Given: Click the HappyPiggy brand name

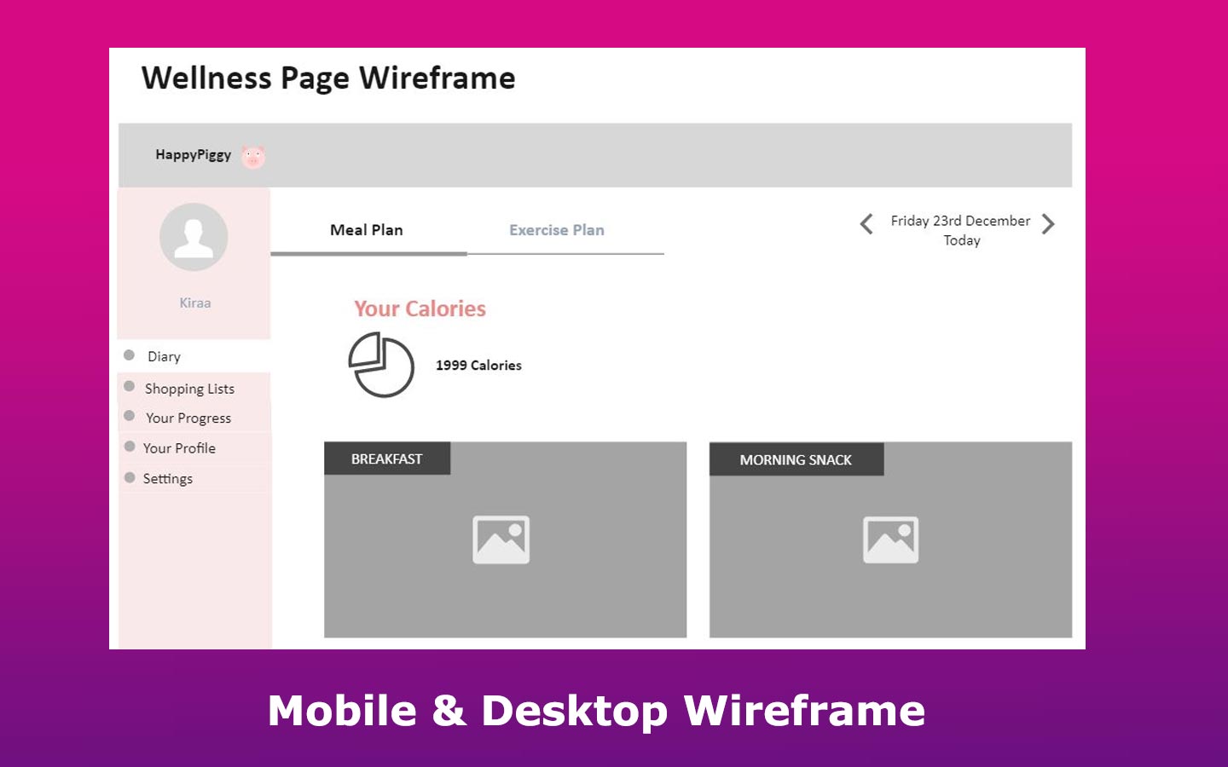Looking at the screenshot, I should click(193, 154).
